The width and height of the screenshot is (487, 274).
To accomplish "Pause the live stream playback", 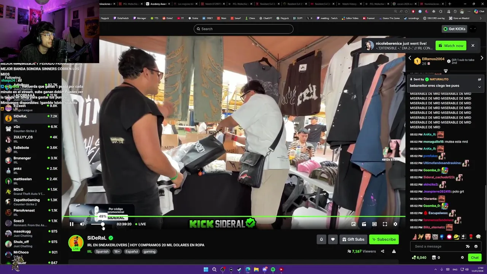I will [72, 224].
